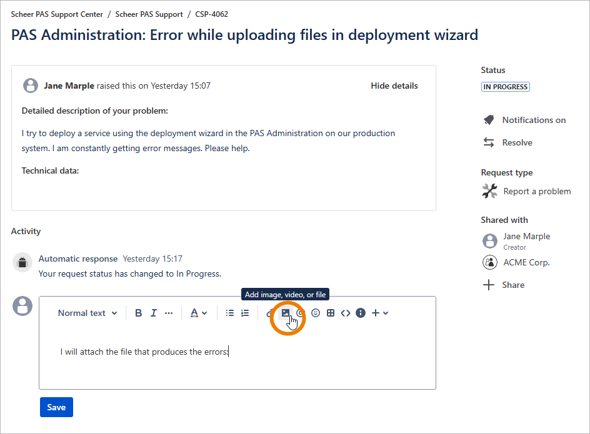The image size is (590, 434).
Task: Click Hide details
Action: tap(394, 86)
